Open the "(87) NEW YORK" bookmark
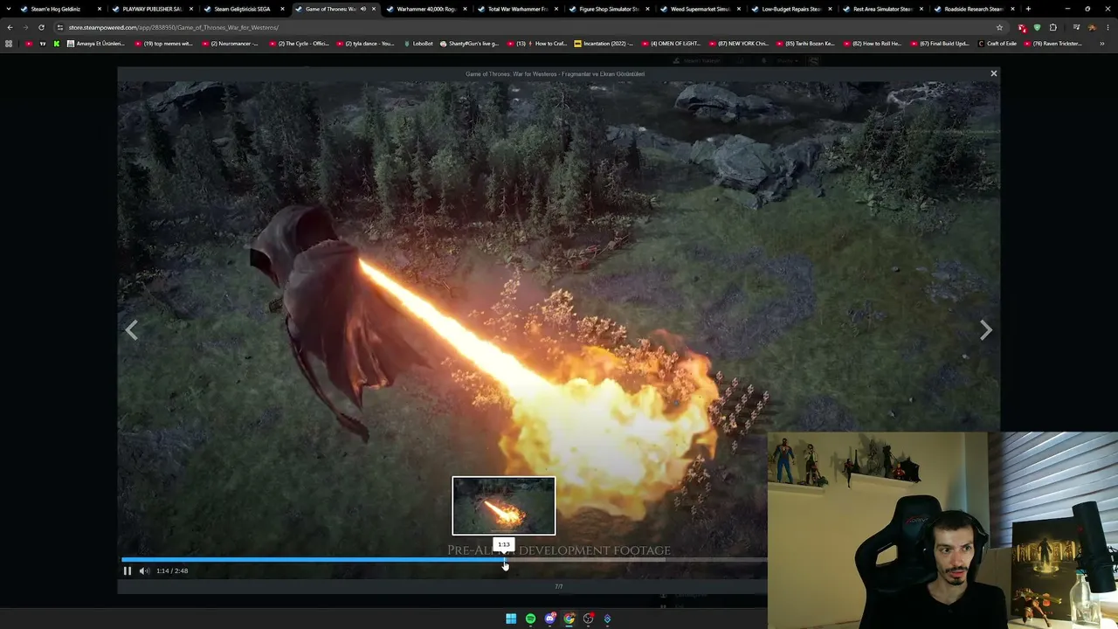 [739, 44]
